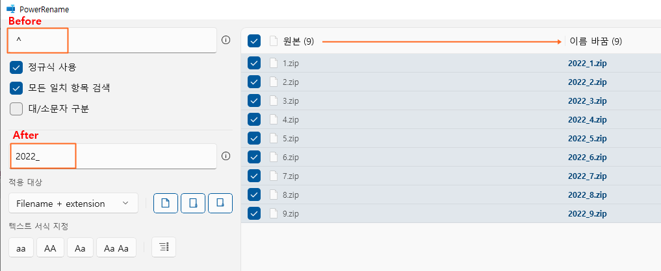The width and height of the screenshot is (661, 271).
Task: Select original filename 6.zip
Action: point(291,157)
